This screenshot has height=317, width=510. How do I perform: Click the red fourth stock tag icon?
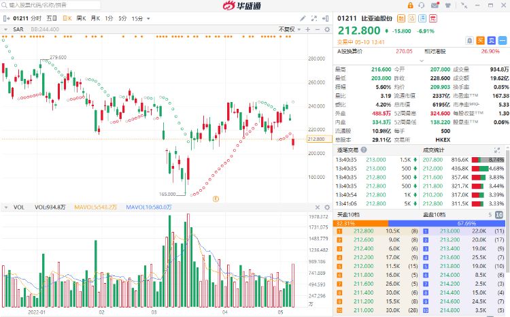pyautogui.click(x=433, y=18)
